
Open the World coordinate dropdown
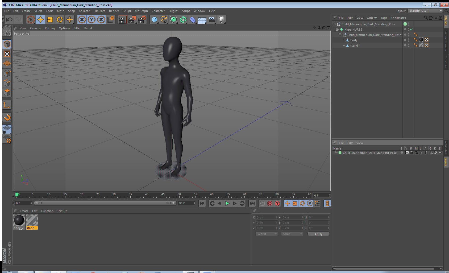click(267, 234)
